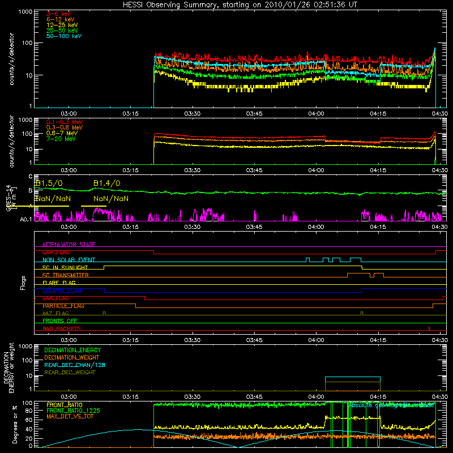
Task: Select the 3-6 keV legend label
Action: tap(59, 14)
